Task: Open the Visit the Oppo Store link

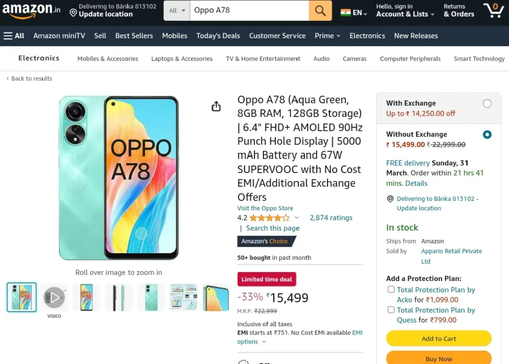Action: [265, 208]
